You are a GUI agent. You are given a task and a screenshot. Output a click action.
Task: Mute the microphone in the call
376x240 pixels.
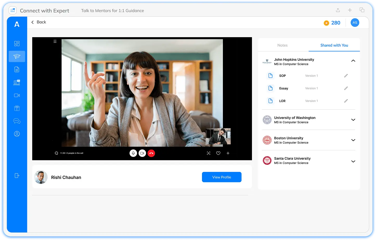tap(133, 153)
